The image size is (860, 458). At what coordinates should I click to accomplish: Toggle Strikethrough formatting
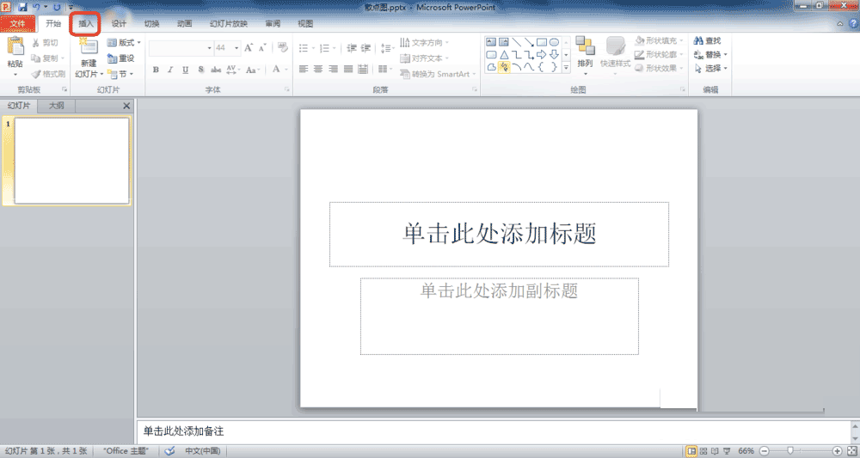(x=216, y=70)
